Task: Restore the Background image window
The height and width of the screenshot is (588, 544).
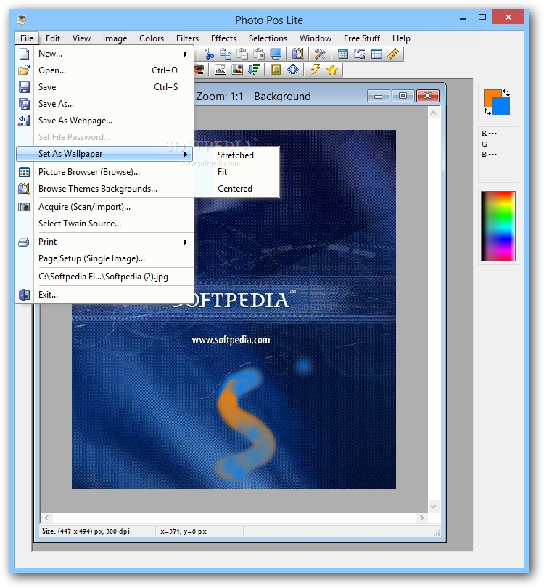Action: [x=403, y=97]
